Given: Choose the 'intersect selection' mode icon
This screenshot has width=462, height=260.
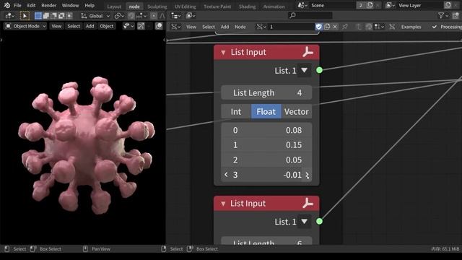Looking at the screenshot, I should coord(69,16).
